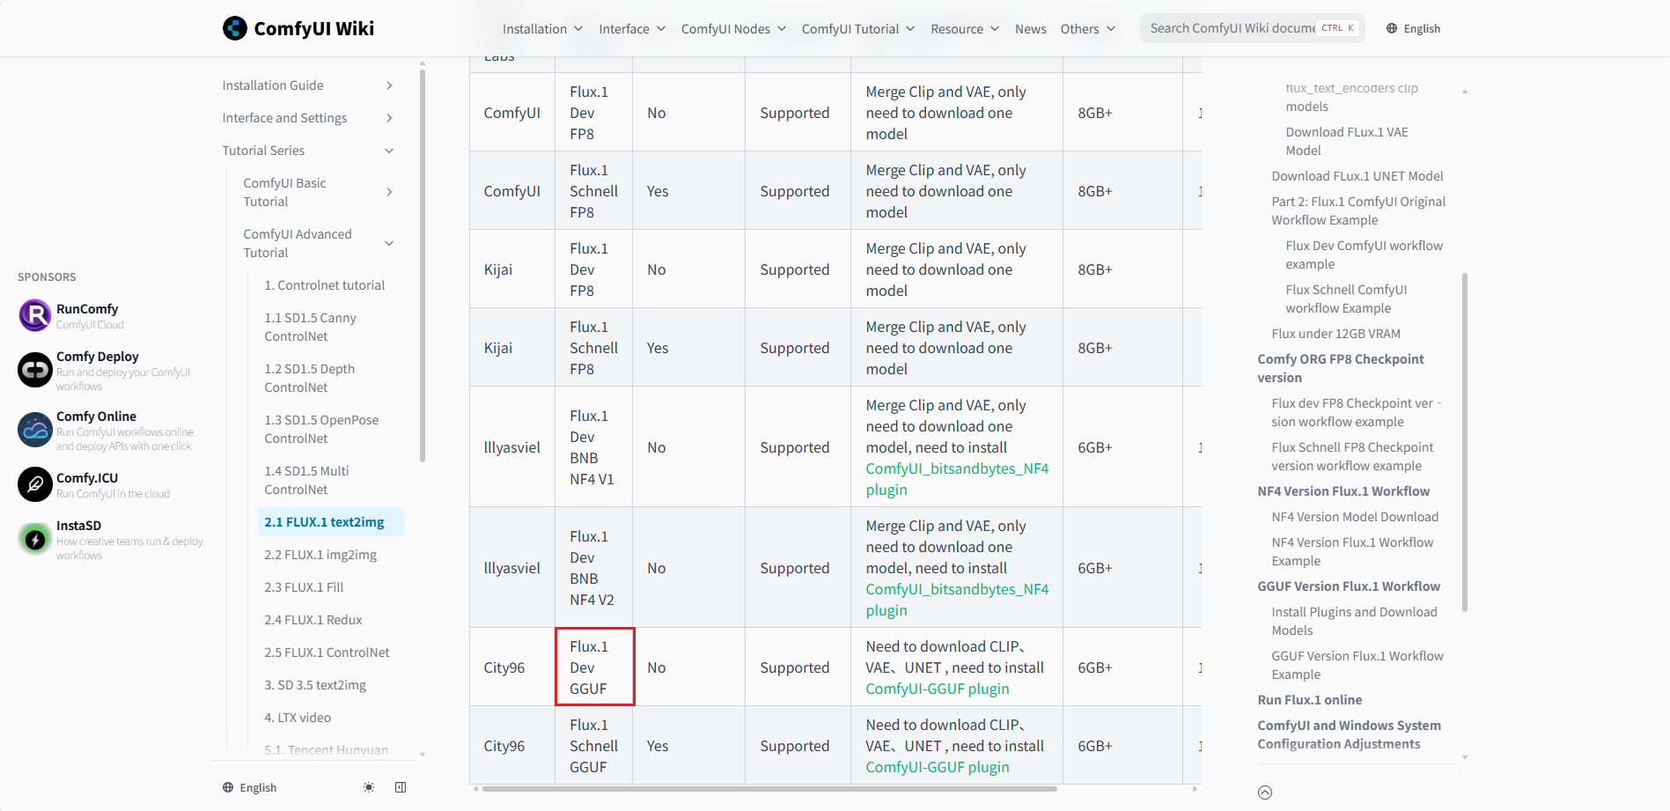Image resolution: width=1670 pixels, height=811 pixels.
Task: Click the Search ComfyUI Wiki field
Action: tap(1232, 28)
